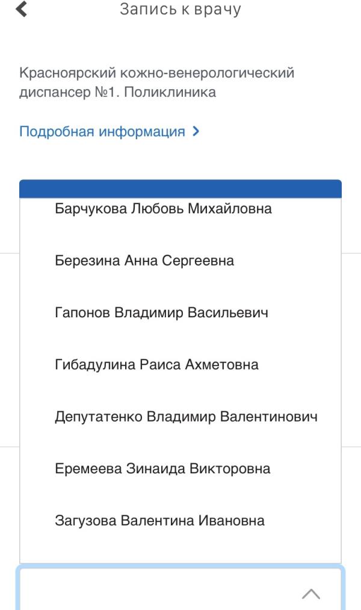Tap the диспансер №1. Поликлиника text line

pos(118,92)
